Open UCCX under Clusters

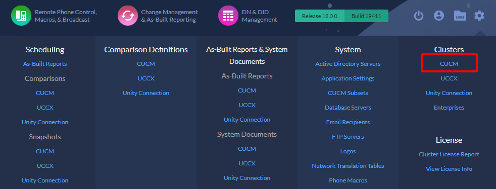point(449,78)
